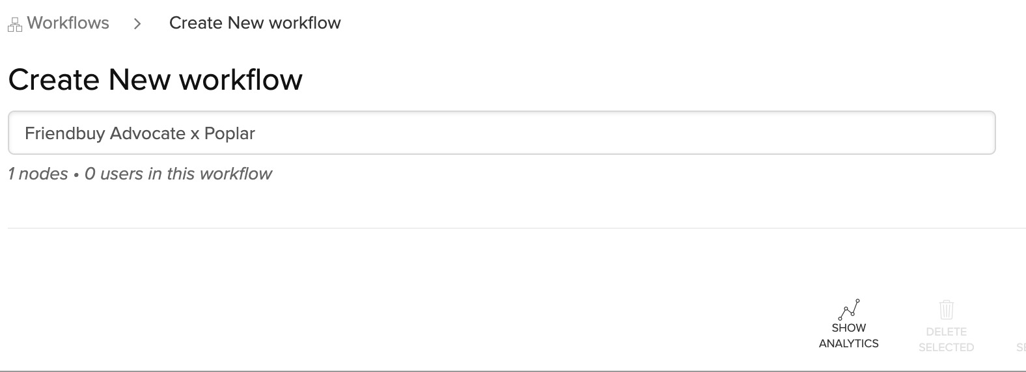This screenshot has width=1026, height=372.
Task: Place cursor at 'Friendbuy' in the name field
Action: coord(64,133)
